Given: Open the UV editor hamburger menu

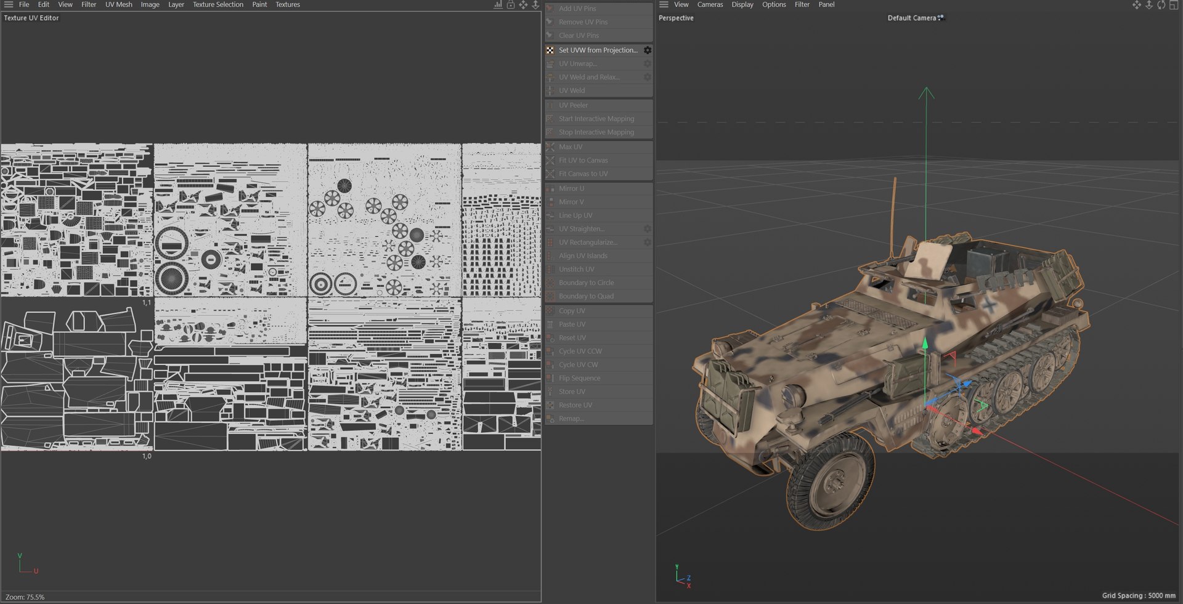Looking at the screenshot, I should coord(9,4).
